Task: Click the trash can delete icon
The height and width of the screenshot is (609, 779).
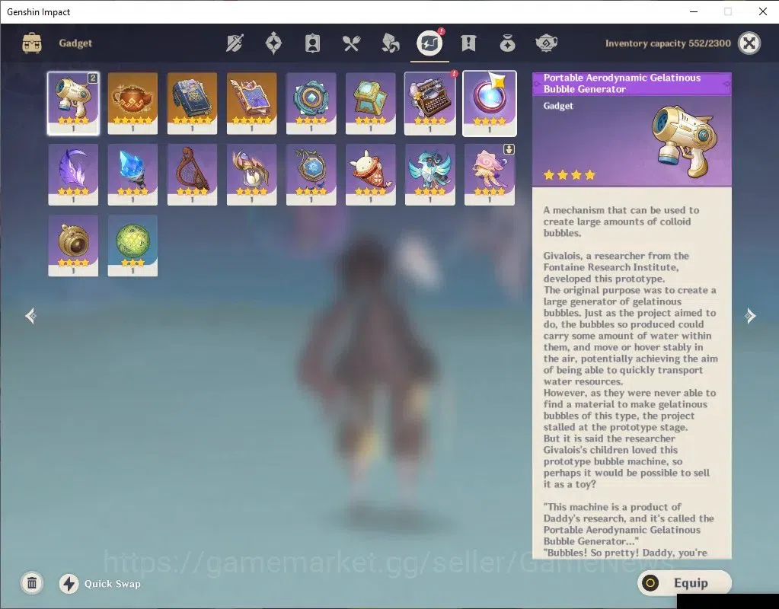Action: [x=32, y=582]
